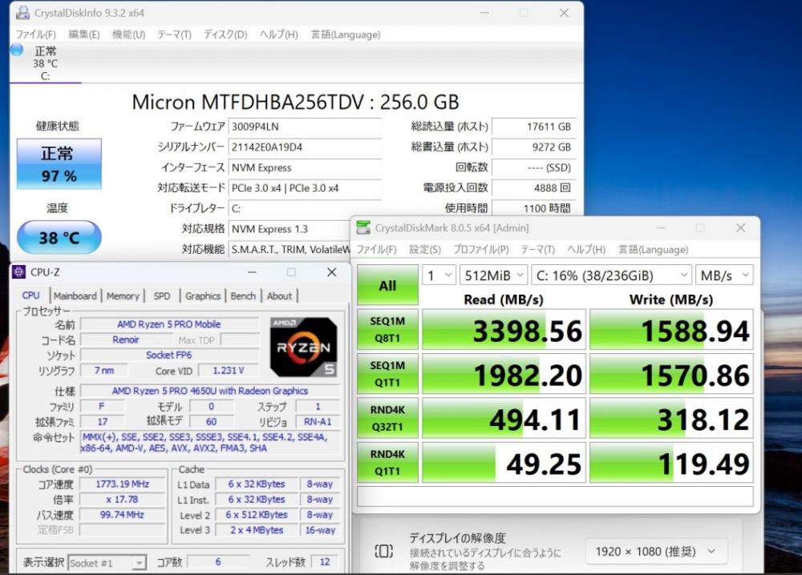Open the 512MiB test size dropdown
The height and width of the screenshot is (575, 802).
(493, 275)
